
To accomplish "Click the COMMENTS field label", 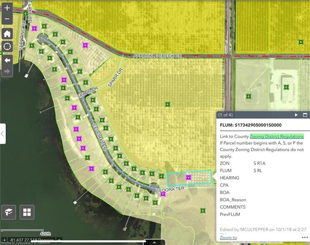I will (x=233, y=207).
